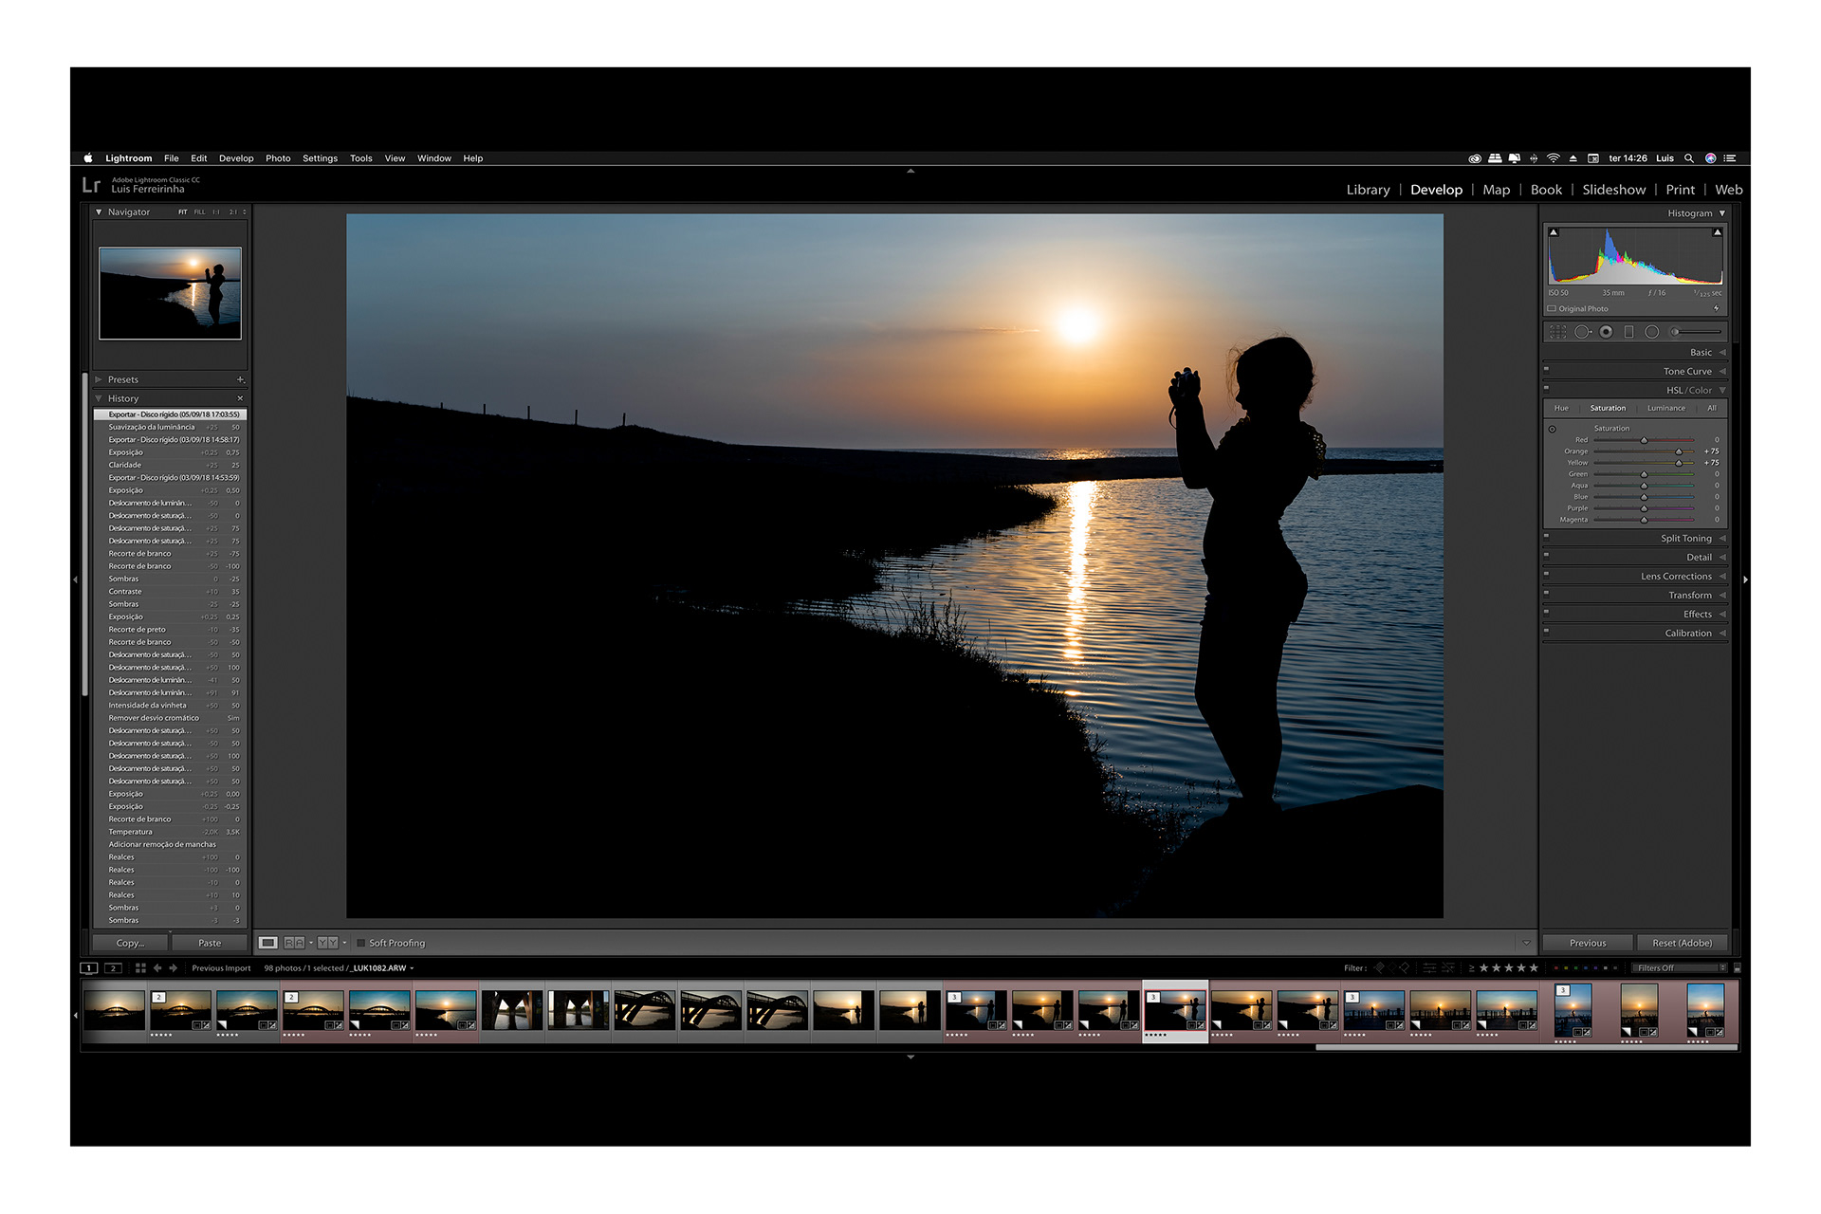Switch to the Luminance tab in HSL
Image resolution: width=1821 pixels, height=1214 pixels.
tap(1666, 408)
